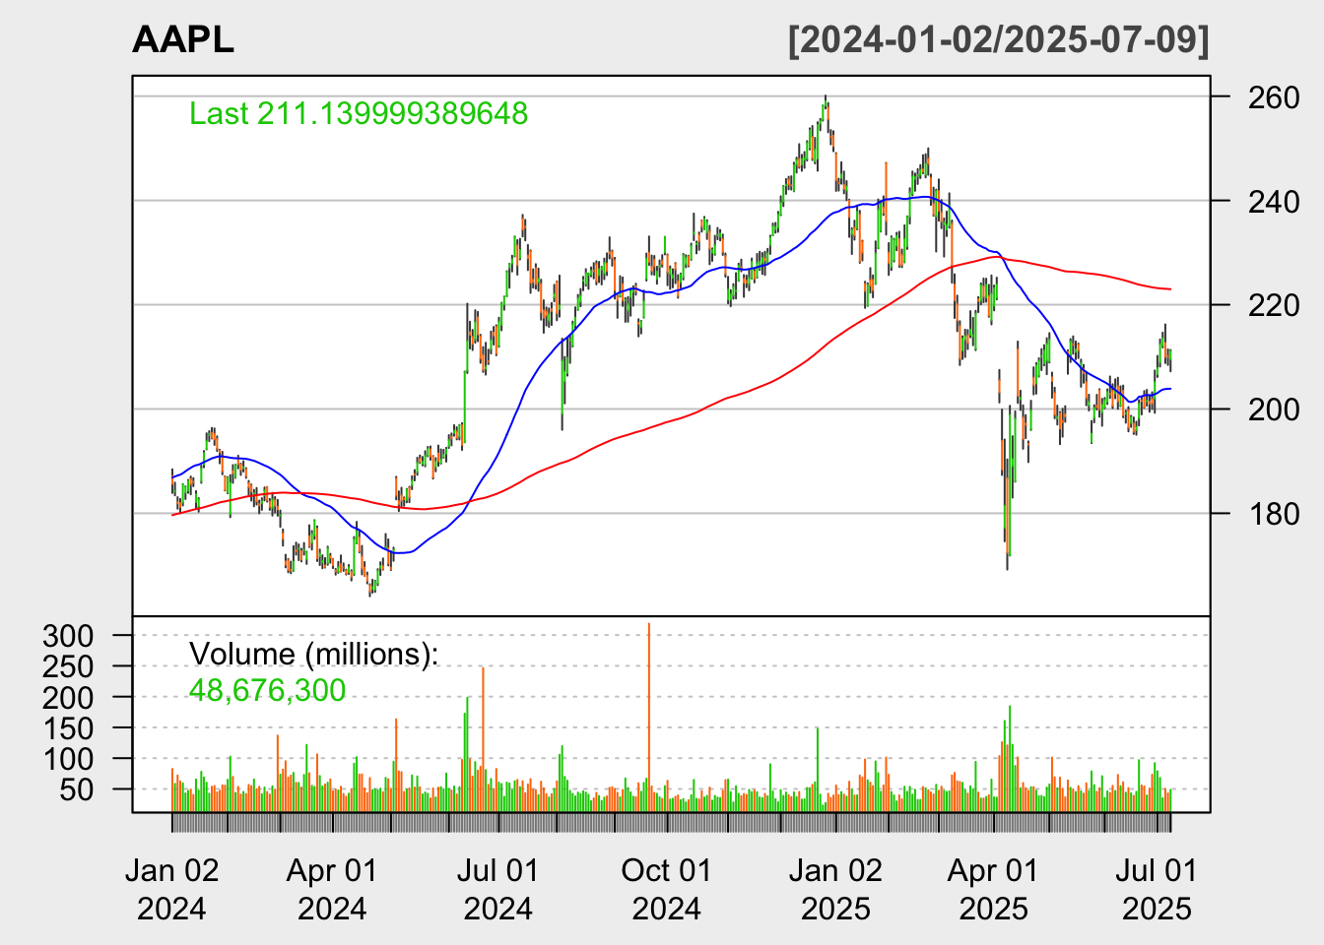Click the 300 volume axis label
The image size is (1324, 945).
69,636
